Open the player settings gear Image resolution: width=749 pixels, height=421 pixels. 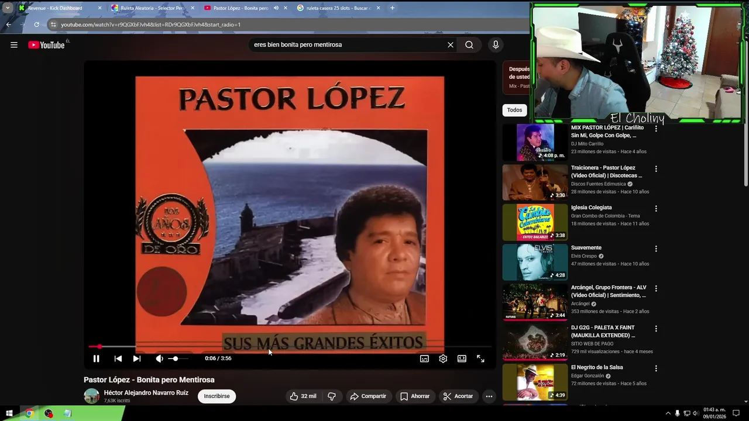(x=443, y=358)
